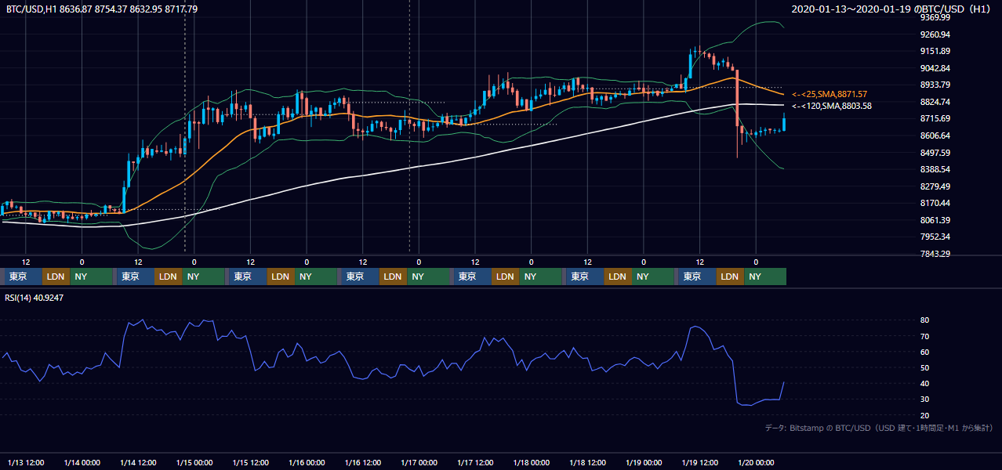Select the RSI(14) 40.9247 indicator label
Image resolution: width=1002 pixels, height=470 pixels.
pos(35,298)
